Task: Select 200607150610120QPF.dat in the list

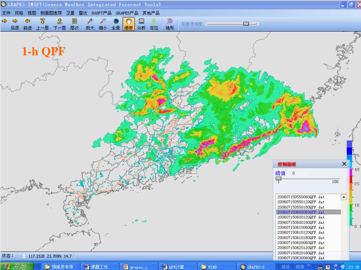Action: [x=301, y=232]
